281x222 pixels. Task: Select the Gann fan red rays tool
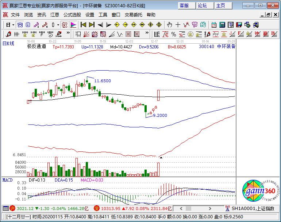pos(86,34)
